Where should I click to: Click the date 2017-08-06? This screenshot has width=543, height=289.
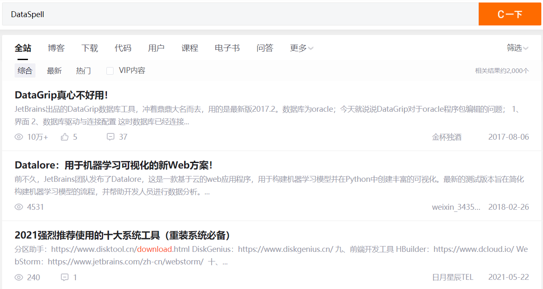(509, 137)
